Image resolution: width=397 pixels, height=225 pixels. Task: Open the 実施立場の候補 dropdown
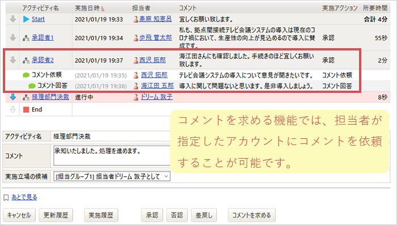(112, 176)
